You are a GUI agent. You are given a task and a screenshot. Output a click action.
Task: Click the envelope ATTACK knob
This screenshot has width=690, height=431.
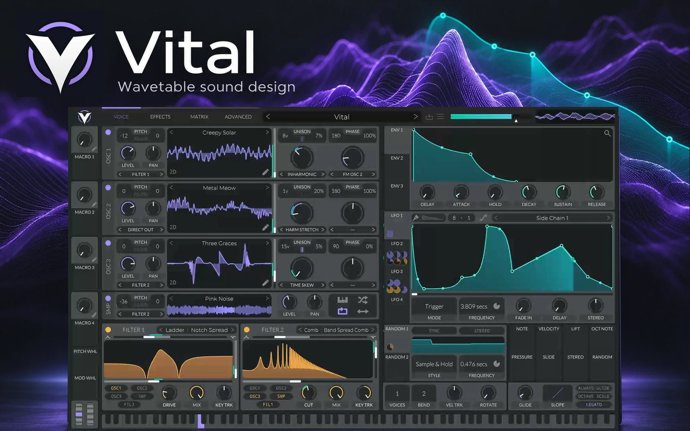[461, 192]
